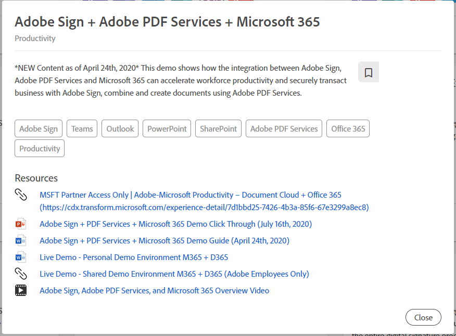Select the Adobe Sign tag
This screenshot has height=336, width=456.
[39, 128]
